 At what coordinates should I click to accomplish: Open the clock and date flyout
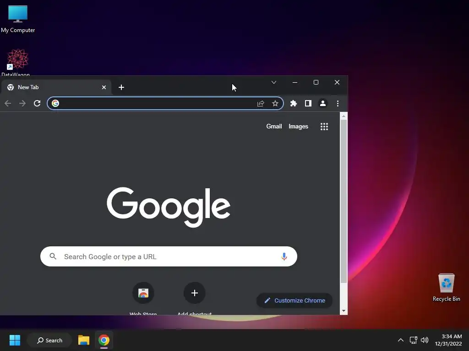(x=448, y=340)
